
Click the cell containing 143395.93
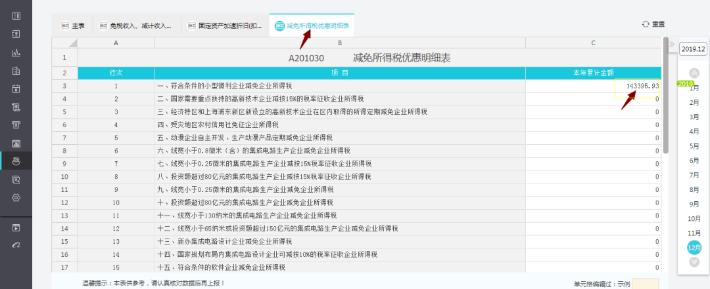pyautogui.click(x=593, y=86)
